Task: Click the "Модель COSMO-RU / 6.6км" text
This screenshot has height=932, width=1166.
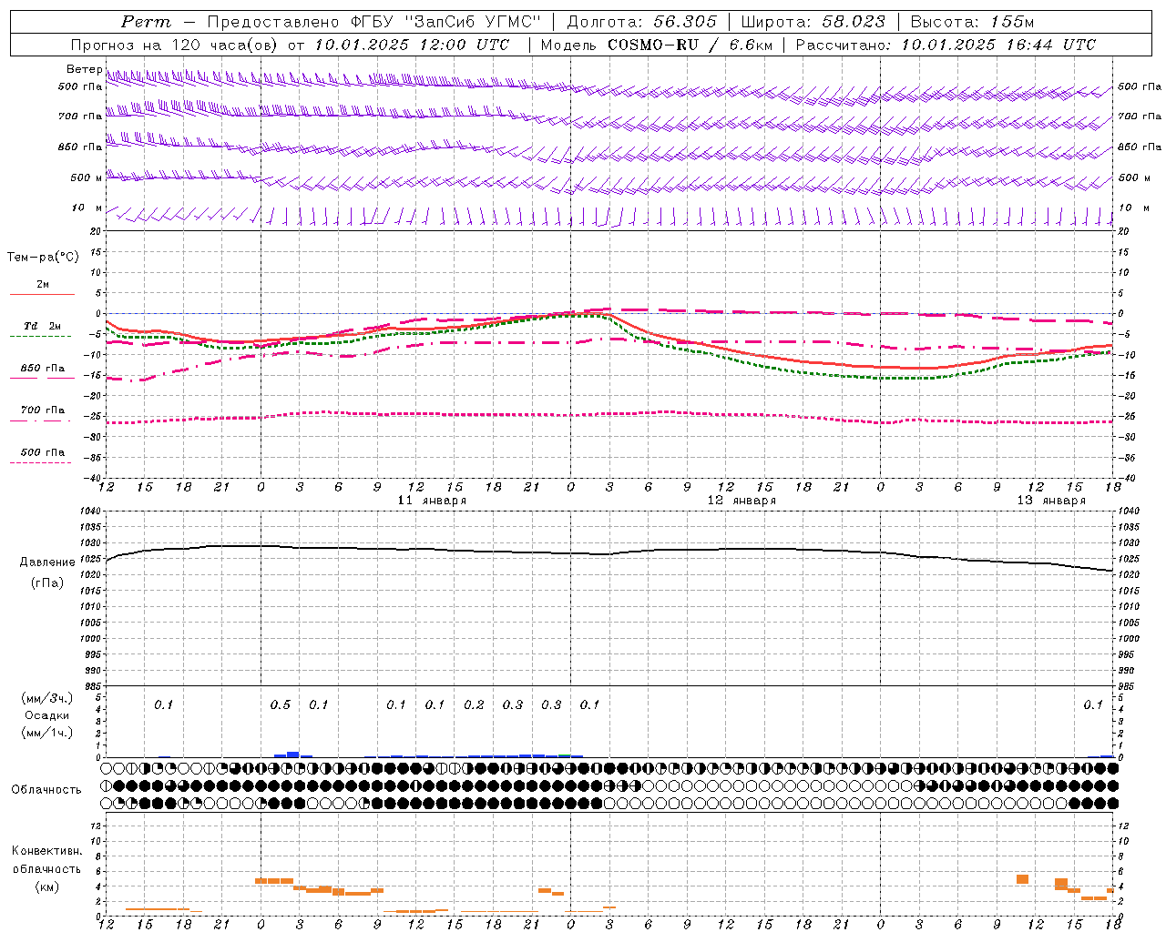Action: point(657,45)
